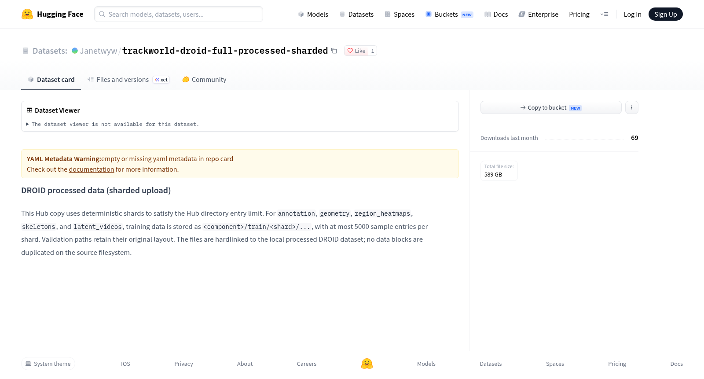Screen dimensions: 704x379
Task: Expand the additional navigation menu icon
Action: coord(604,14)
